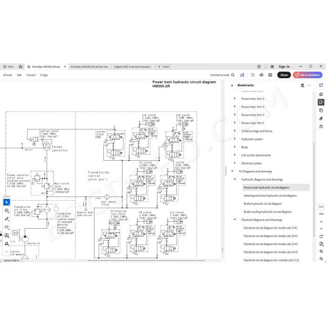Expand the Power train, Part 5 bookmark

coord(235,122)
